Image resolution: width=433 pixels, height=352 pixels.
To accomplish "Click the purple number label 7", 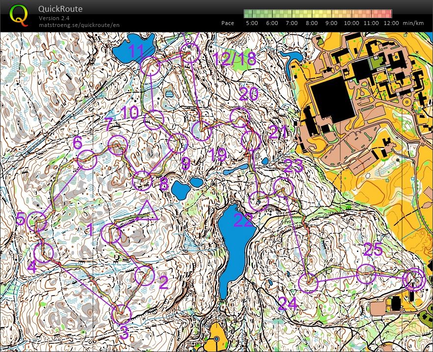I will pos(108,124).
